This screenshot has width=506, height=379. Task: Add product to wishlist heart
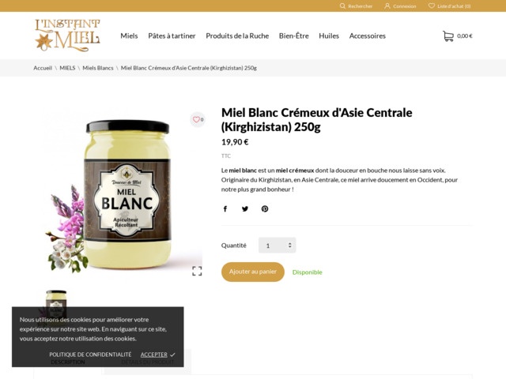[196, 119]
